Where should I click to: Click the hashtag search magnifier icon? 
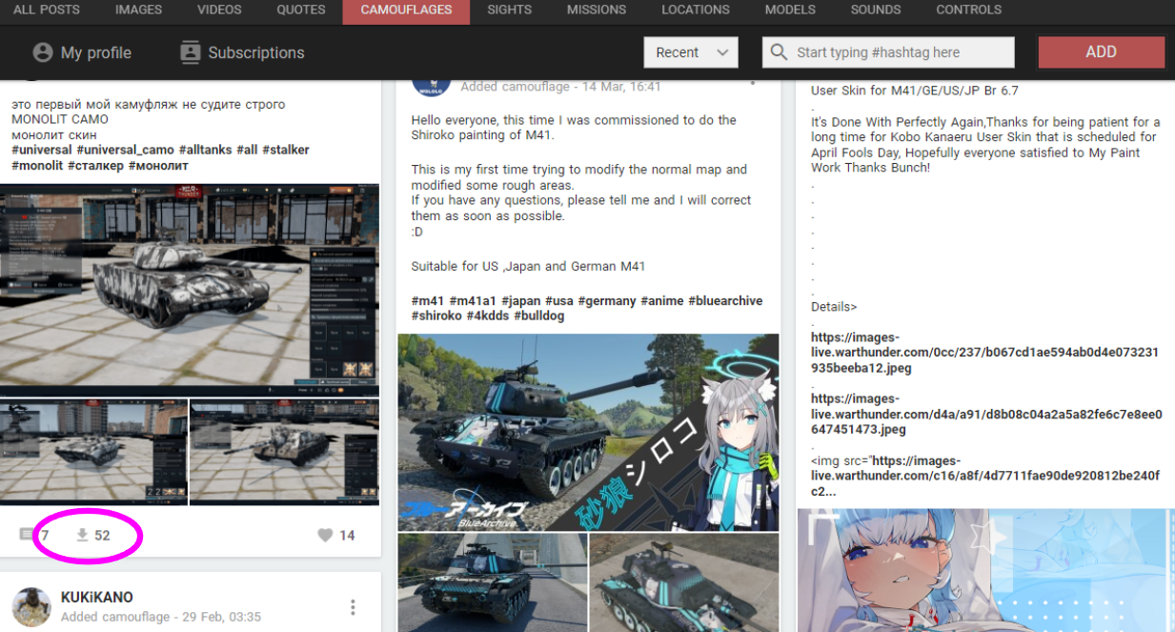click(x=780, y=52)
